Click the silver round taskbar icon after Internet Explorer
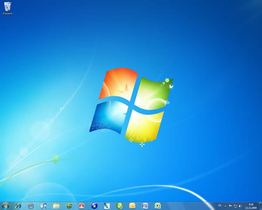The height and width of the screenshot is (210, 262). [x=31, y=206]
